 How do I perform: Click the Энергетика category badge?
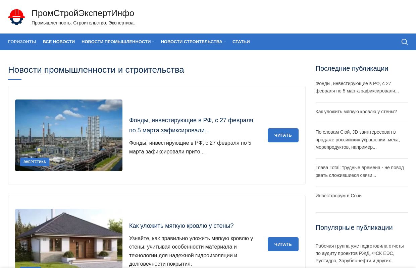point(35,162)
